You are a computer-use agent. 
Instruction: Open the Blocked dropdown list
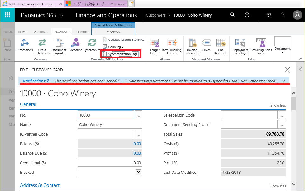click(139, 172)
